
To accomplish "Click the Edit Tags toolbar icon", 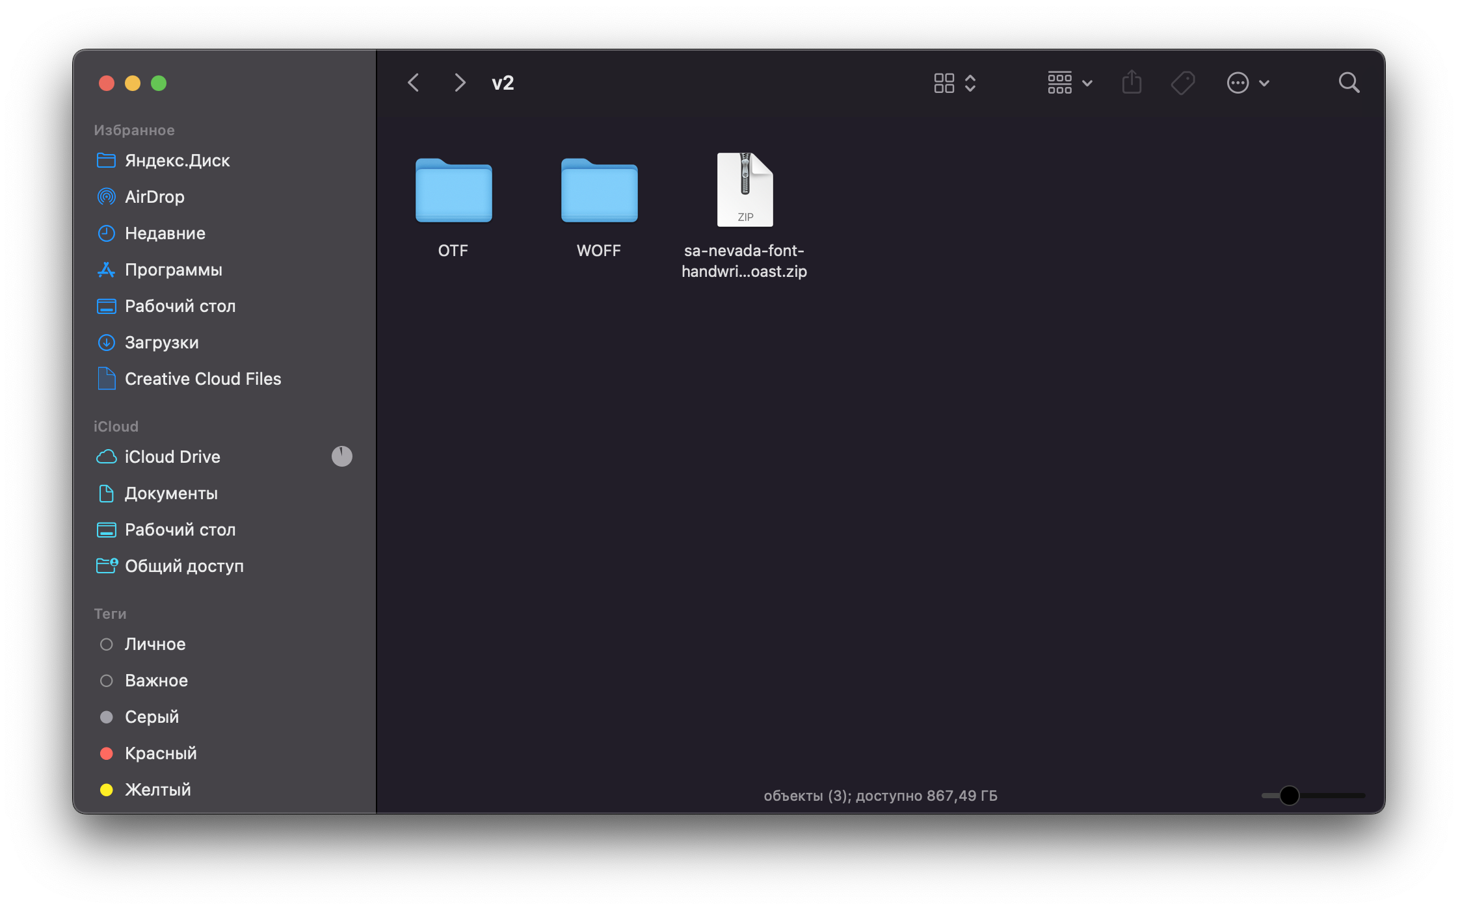I will point(1182,83).
